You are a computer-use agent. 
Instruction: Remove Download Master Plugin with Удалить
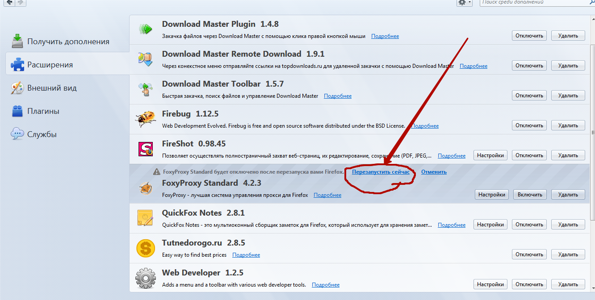[568, 36]
